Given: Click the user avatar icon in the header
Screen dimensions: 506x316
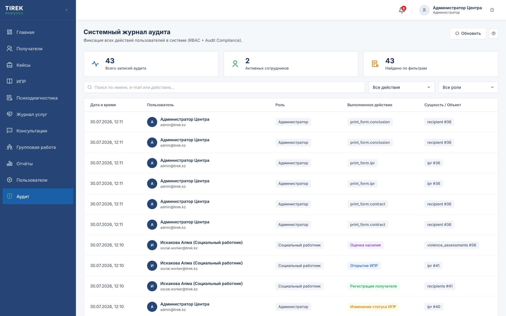Looking at the screenshot, I should tap(424, 10).
